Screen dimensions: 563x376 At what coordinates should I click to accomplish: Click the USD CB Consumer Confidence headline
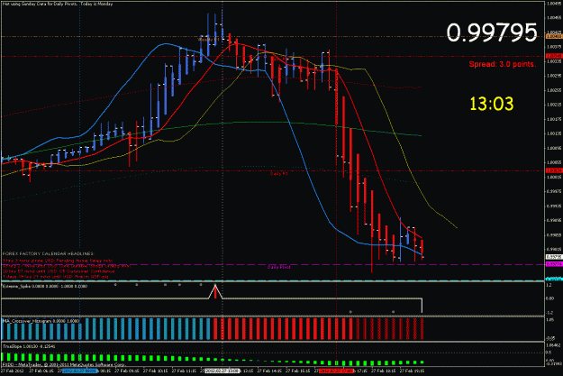(59, 271)
